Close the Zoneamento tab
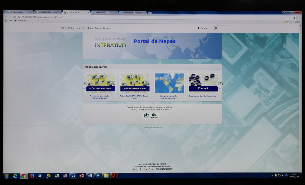Screen dimensions: 305x185 tap(117, 13)
